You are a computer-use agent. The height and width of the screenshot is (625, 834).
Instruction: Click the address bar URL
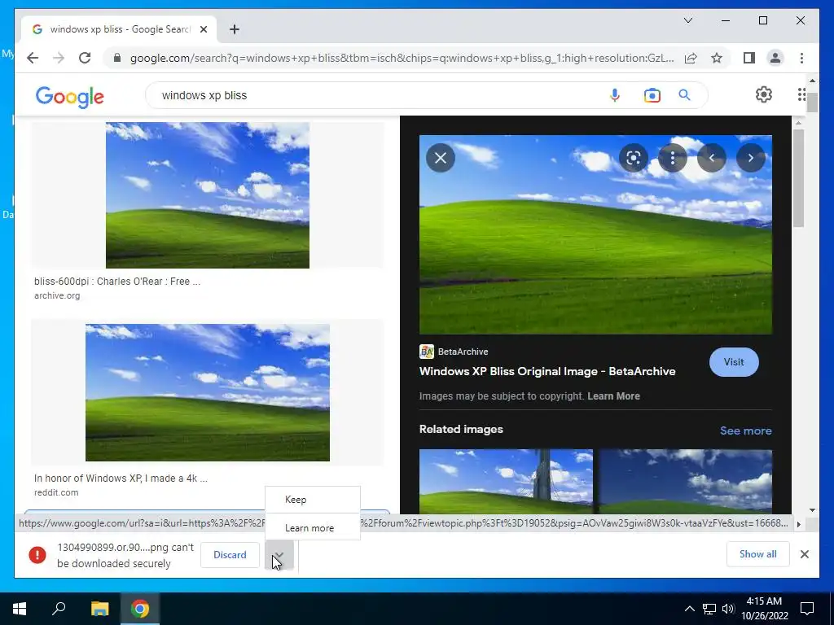pos(402,58)
